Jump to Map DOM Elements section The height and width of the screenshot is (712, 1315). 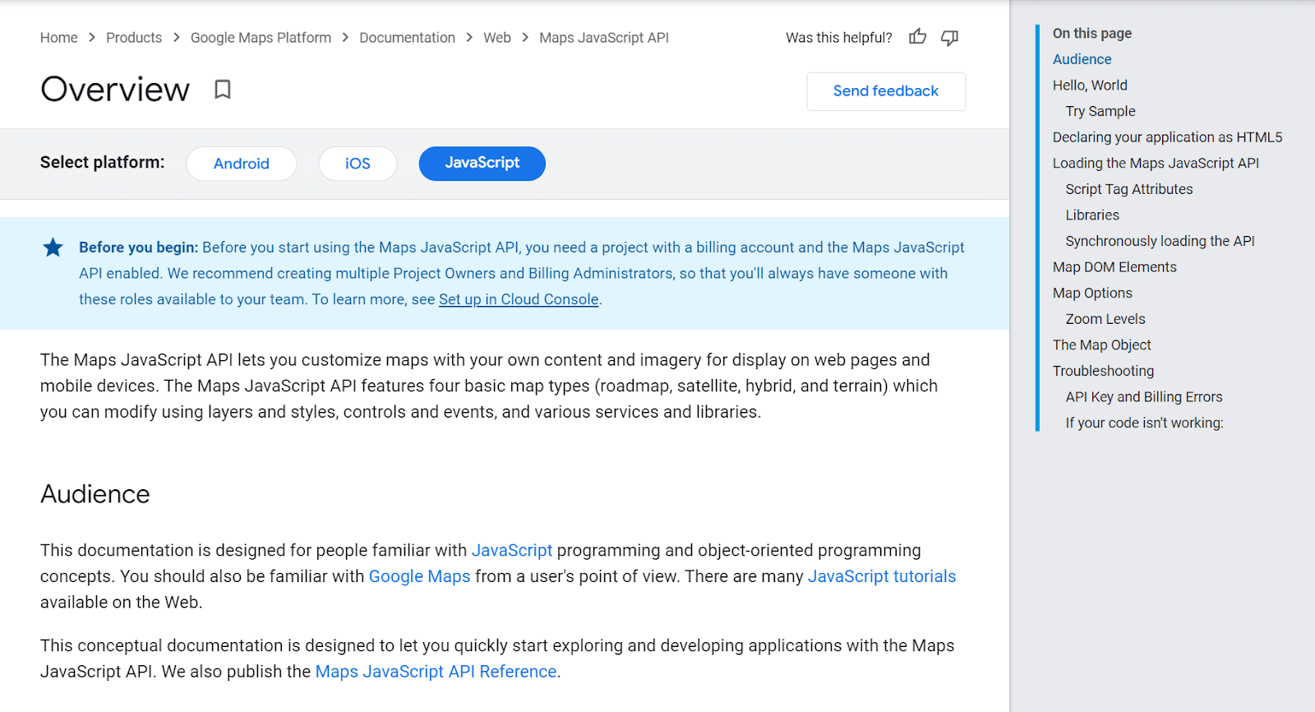[1114, 267]
